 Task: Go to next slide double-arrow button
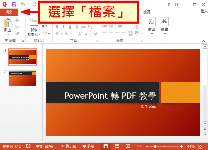coord(205,133)
